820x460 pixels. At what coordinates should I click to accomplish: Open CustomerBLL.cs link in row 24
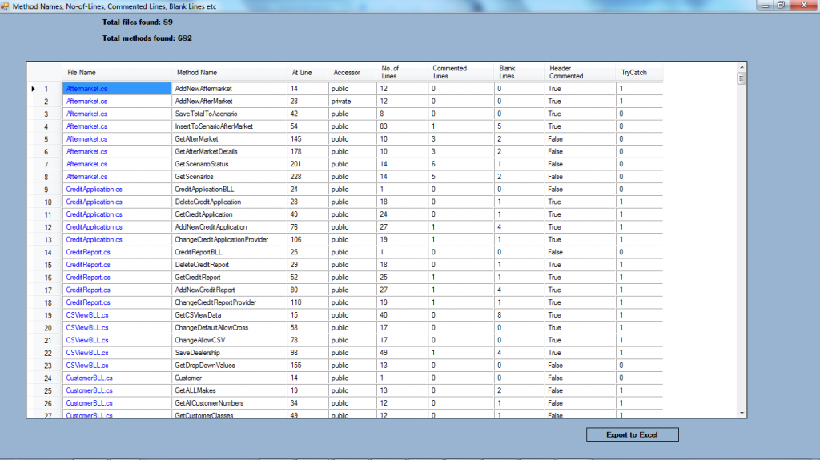pyautogui.click(x=90, y=378)
